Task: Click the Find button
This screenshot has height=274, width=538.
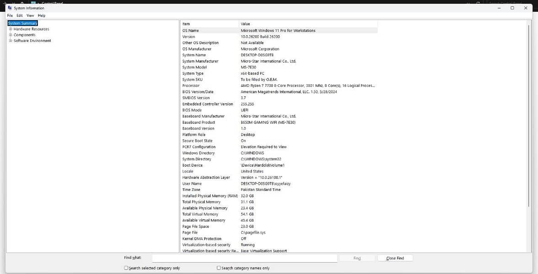Action: [357, 258]
